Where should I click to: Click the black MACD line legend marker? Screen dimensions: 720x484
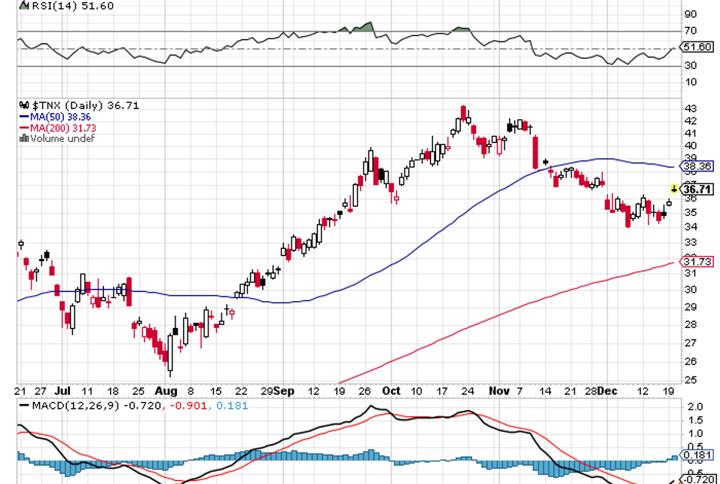[x=26, y=406]
